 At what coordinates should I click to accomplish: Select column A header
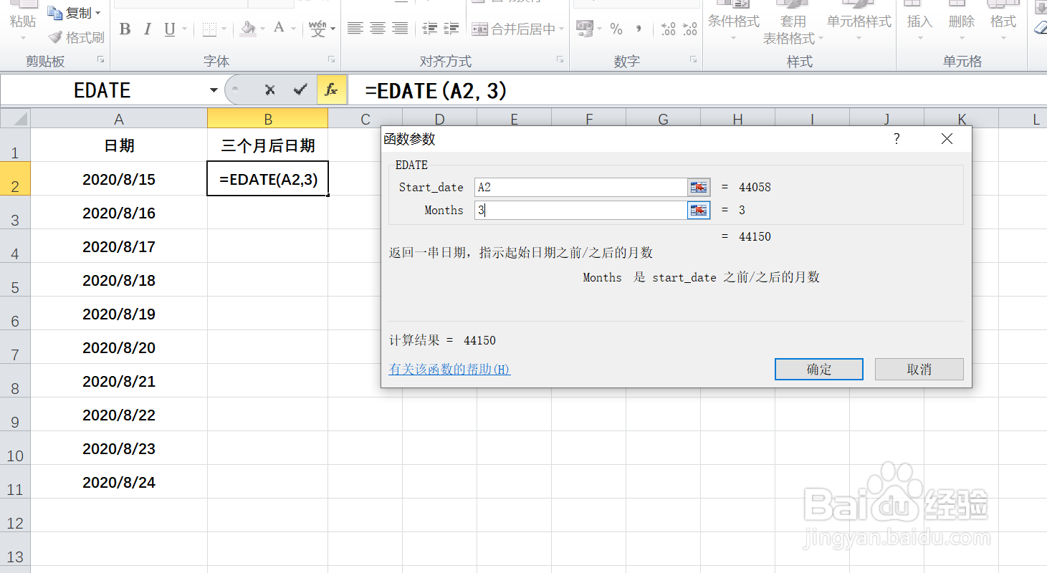coord(119,119)
